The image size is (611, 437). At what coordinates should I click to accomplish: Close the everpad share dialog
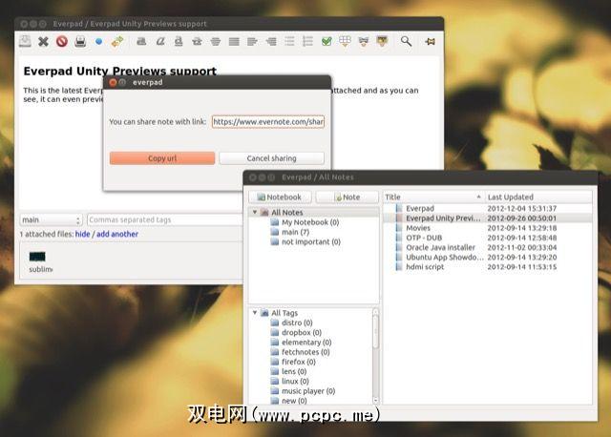113,83
